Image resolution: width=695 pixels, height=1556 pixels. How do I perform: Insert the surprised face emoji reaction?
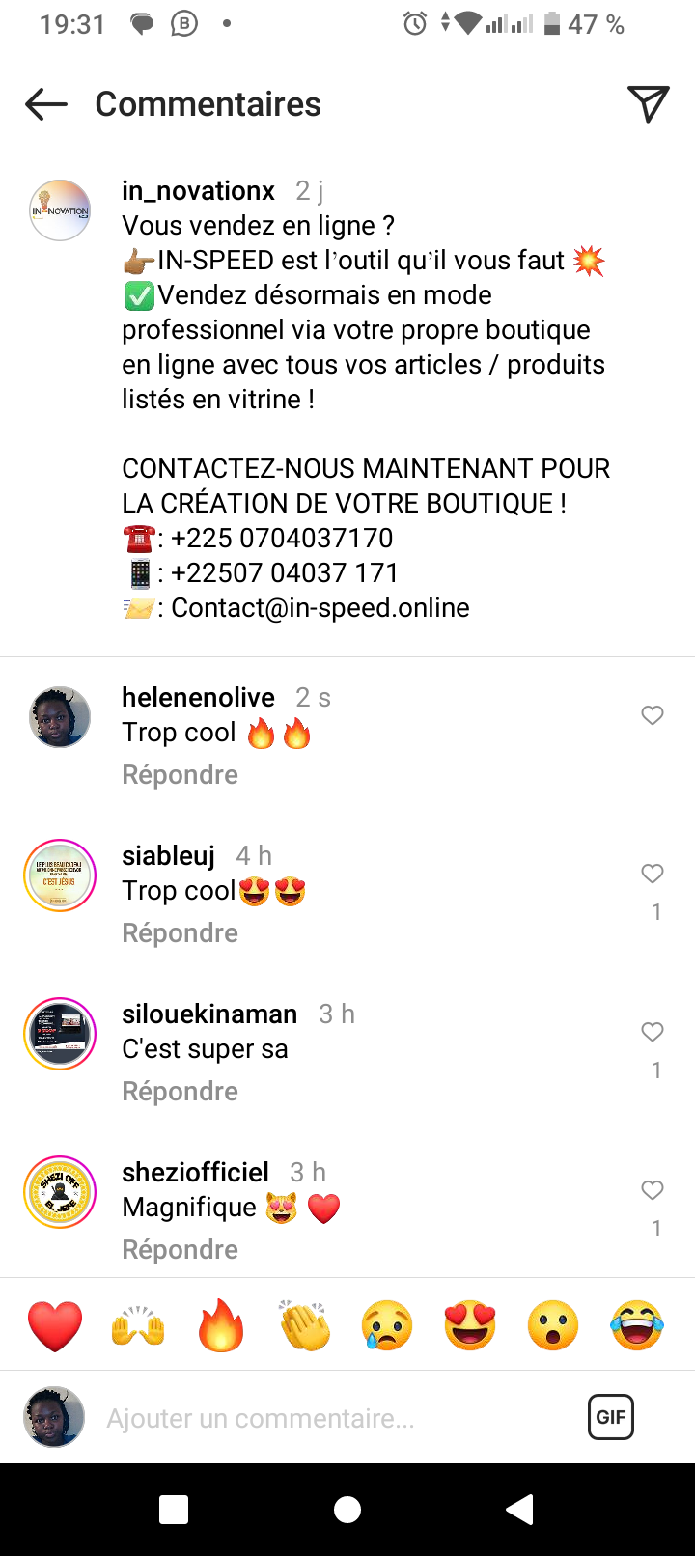tap(553, 1325)
